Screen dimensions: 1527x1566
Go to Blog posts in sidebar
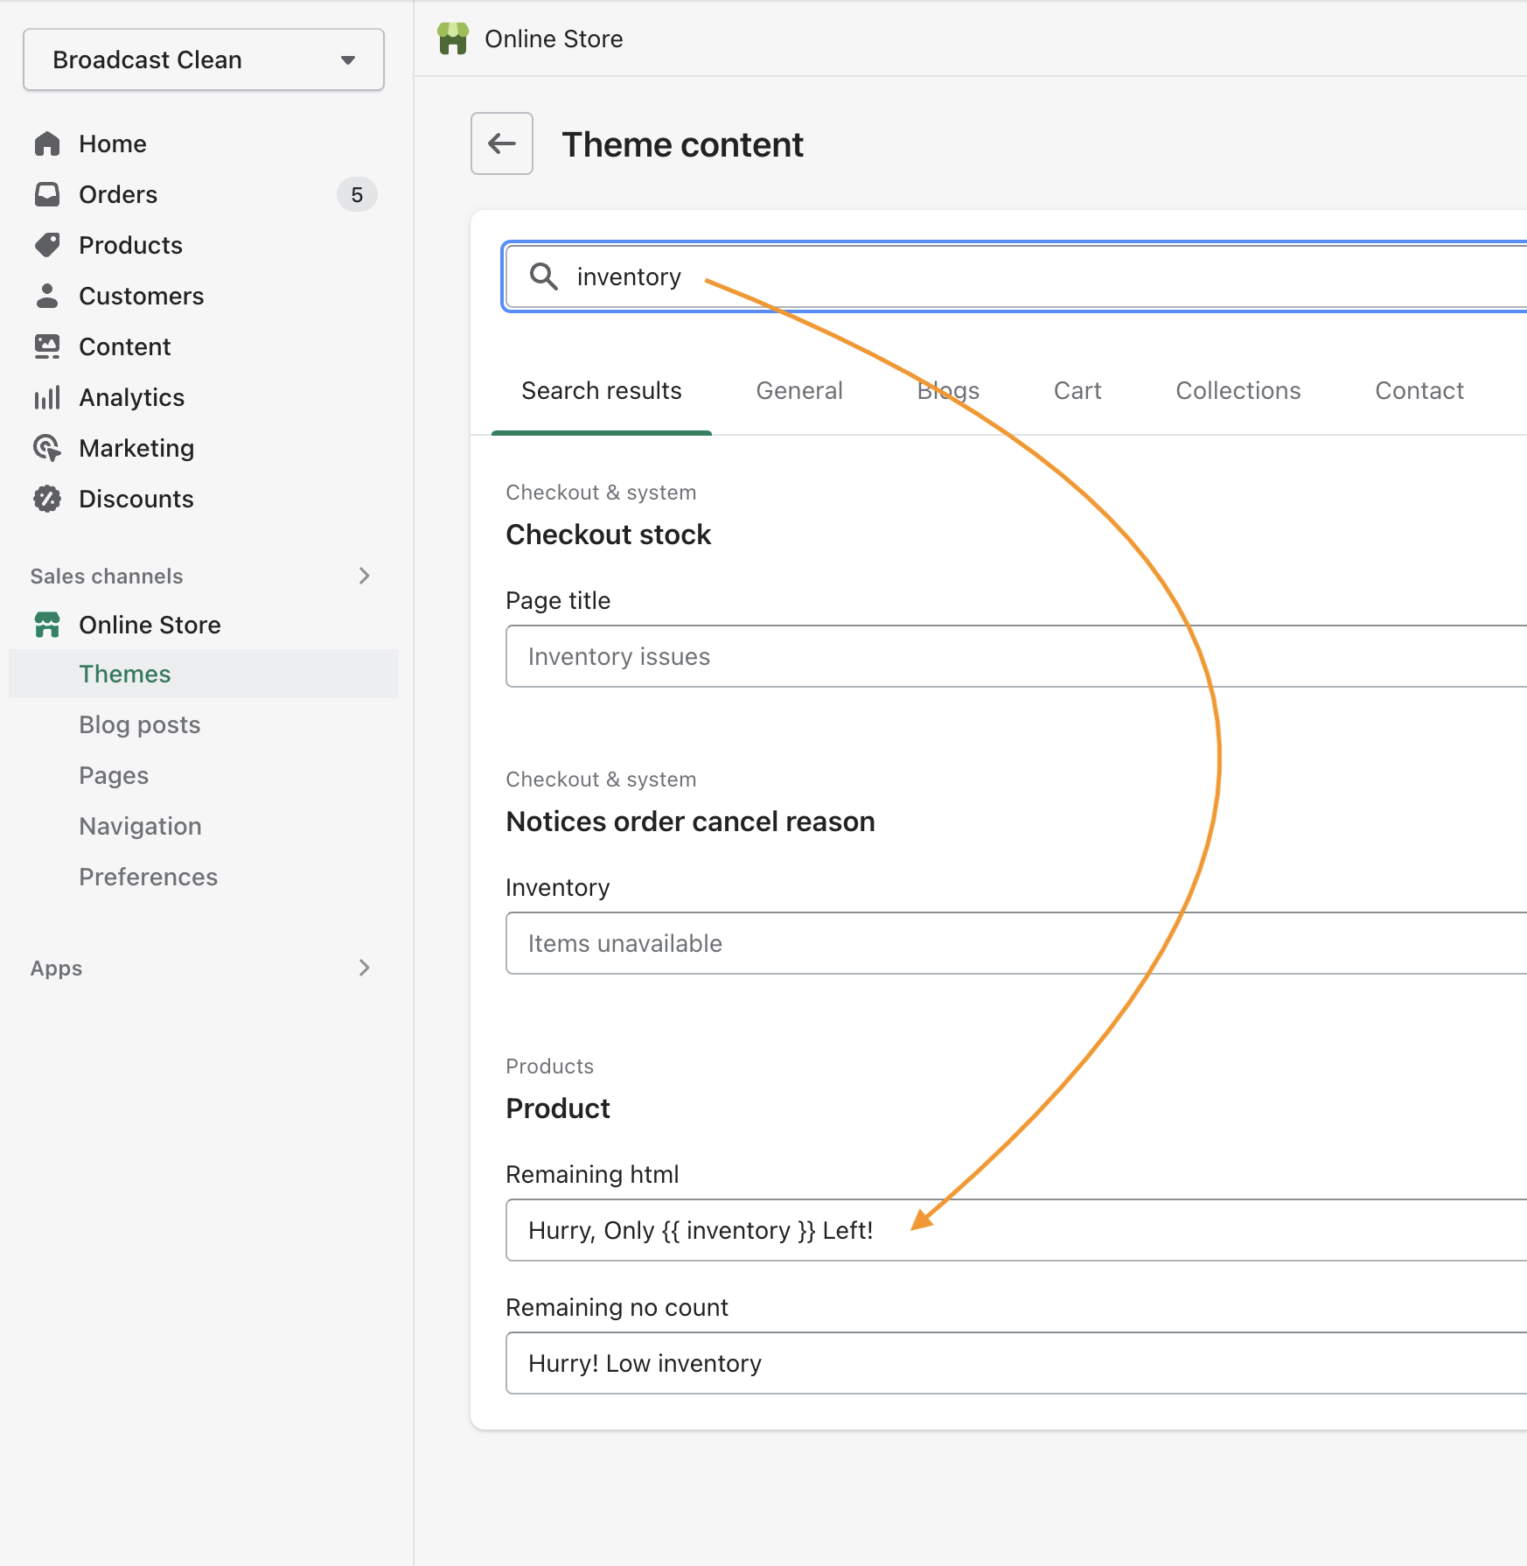(140, 724)
